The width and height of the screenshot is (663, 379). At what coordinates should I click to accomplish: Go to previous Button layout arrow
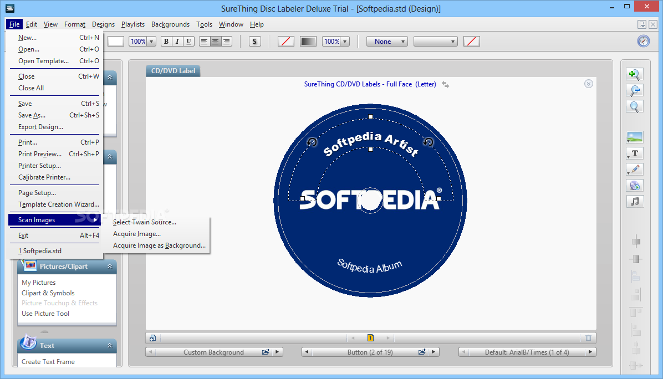(307, 352)
